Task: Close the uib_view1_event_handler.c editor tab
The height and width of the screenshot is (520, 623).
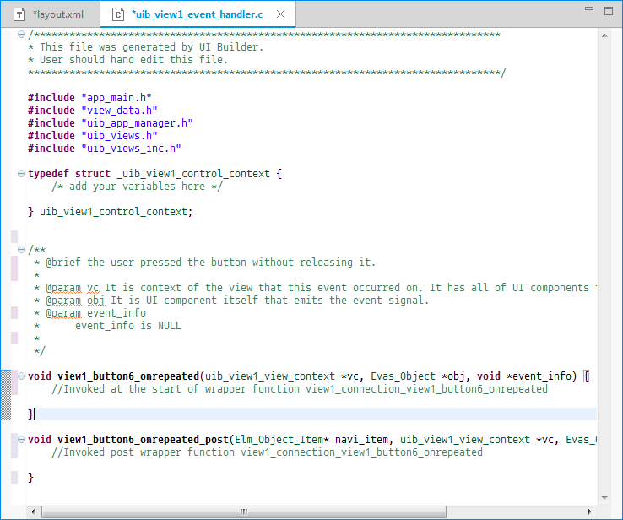Action: [x=281, y=14]
